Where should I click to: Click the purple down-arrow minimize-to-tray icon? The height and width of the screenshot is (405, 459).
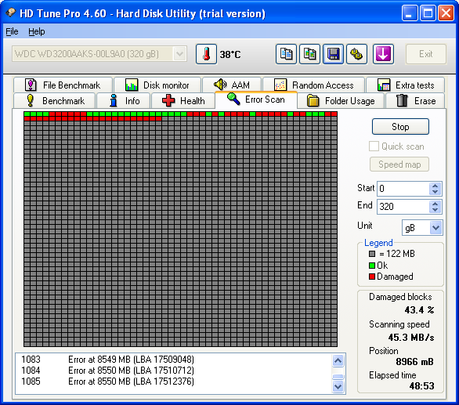383,54
